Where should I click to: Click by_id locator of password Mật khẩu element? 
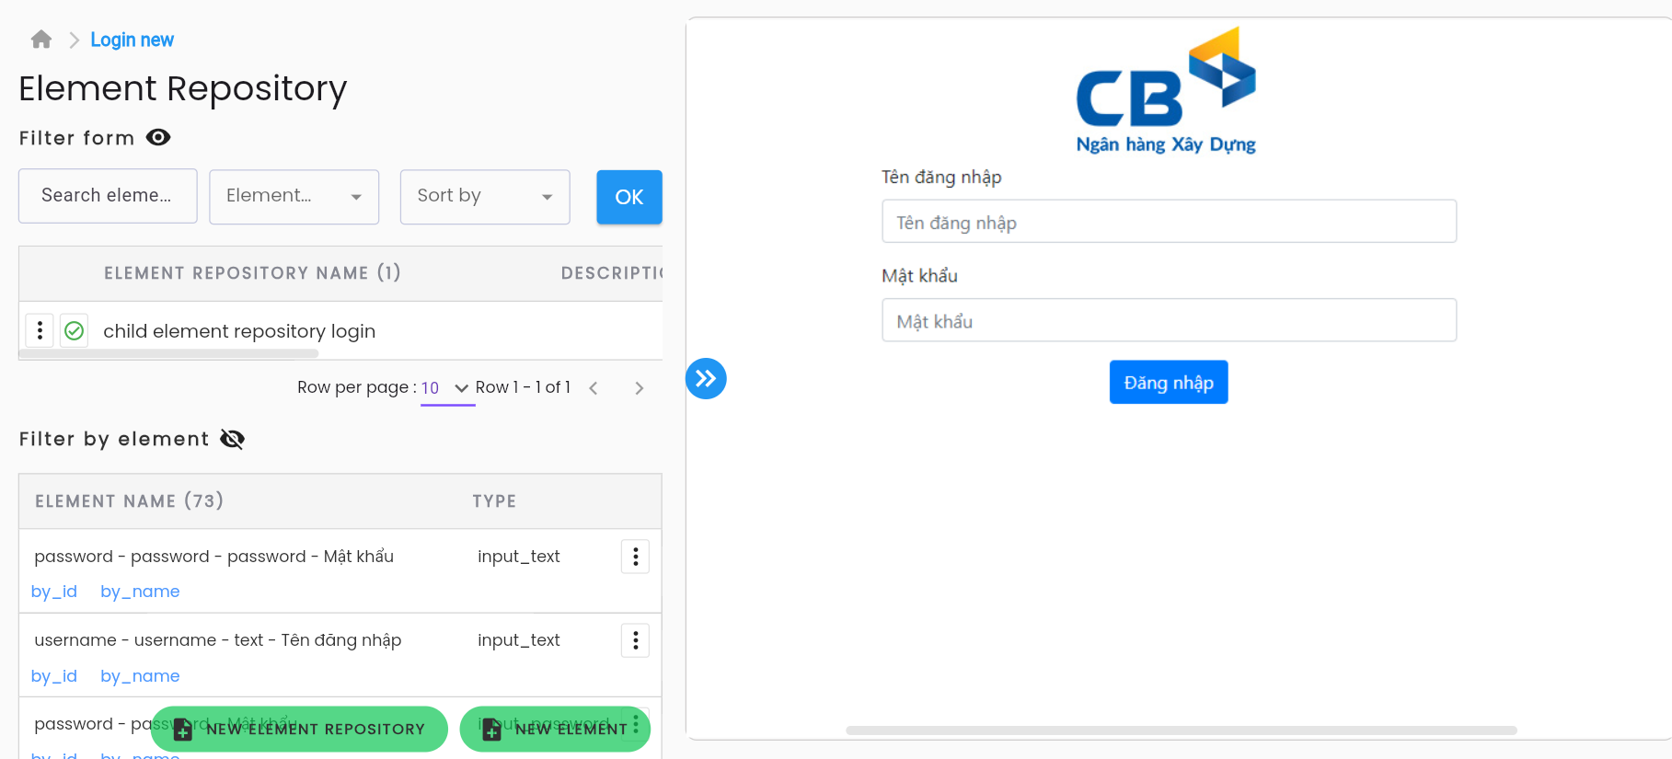tap(54, 592)
